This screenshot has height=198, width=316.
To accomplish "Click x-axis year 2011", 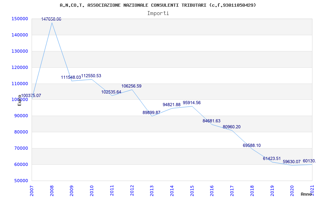I will [x=112, y=191].
